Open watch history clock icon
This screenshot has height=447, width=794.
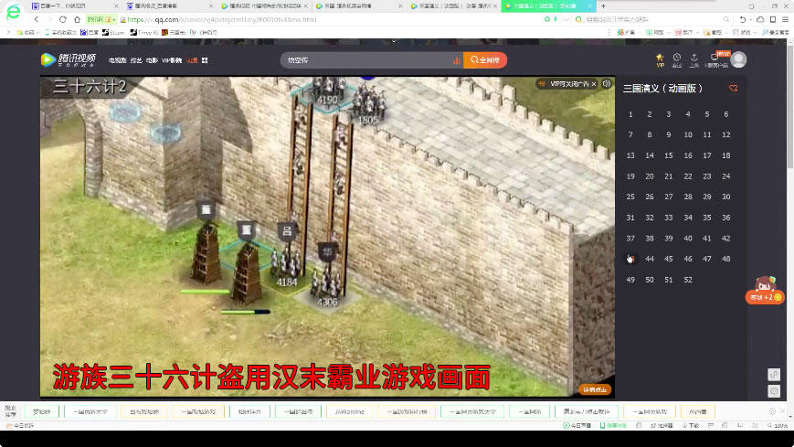pos(677,59)
